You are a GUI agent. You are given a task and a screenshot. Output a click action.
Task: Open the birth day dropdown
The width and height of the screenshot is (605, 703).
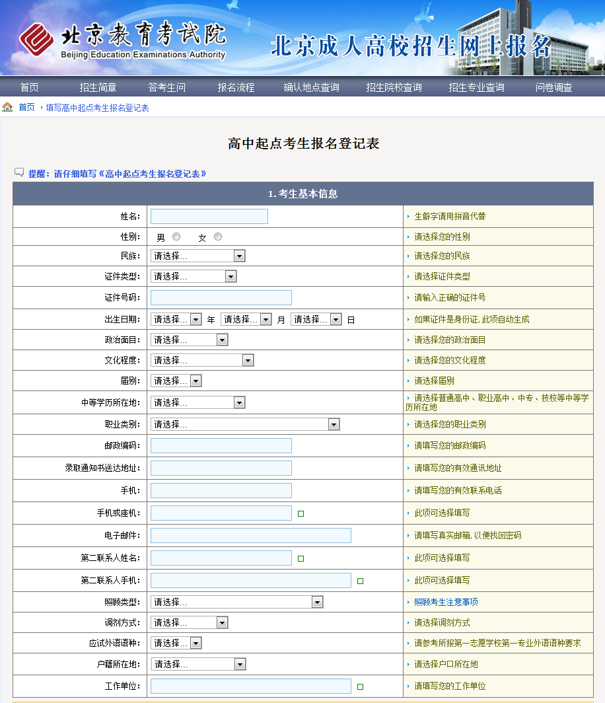click(316, 319)
